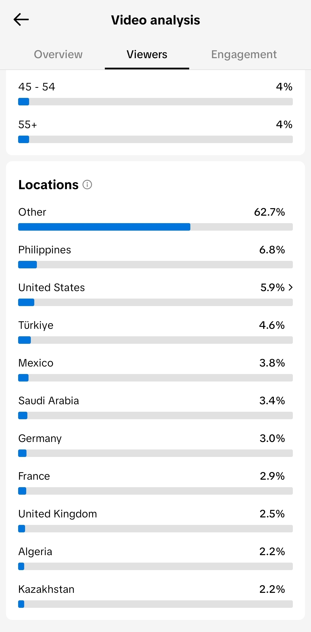
Task: Tap the Kazakhstan location entry
Action: 155,595
